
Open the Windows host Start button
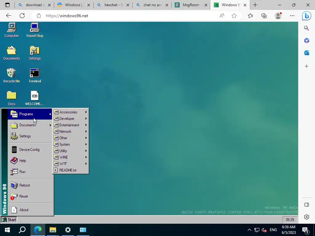click(x=7, y=230)
